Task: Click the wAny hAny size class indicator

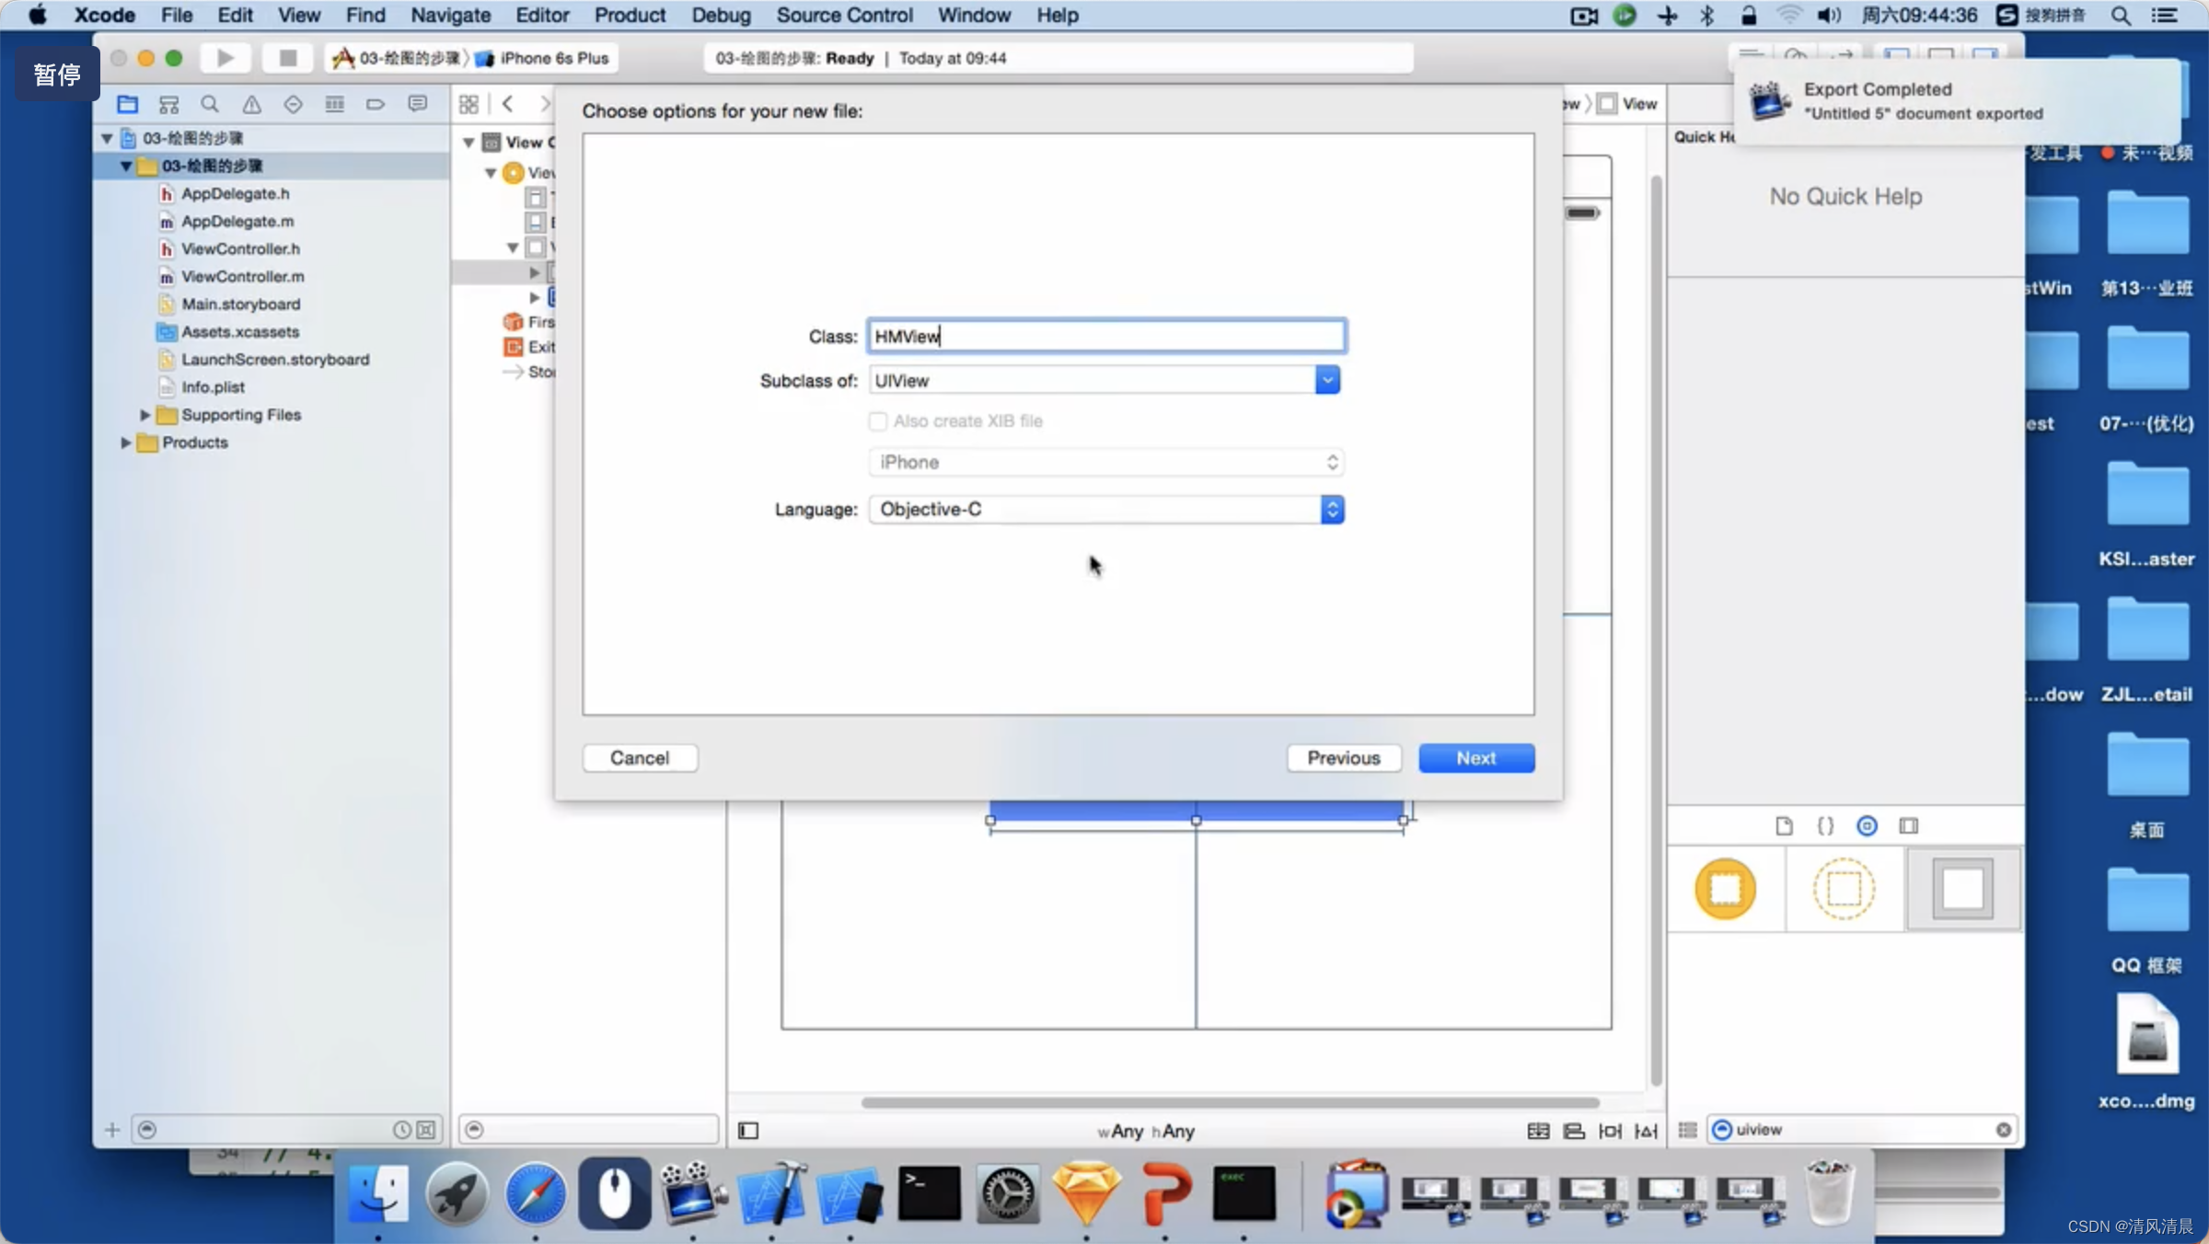Action: [x=1139, y=1130]
